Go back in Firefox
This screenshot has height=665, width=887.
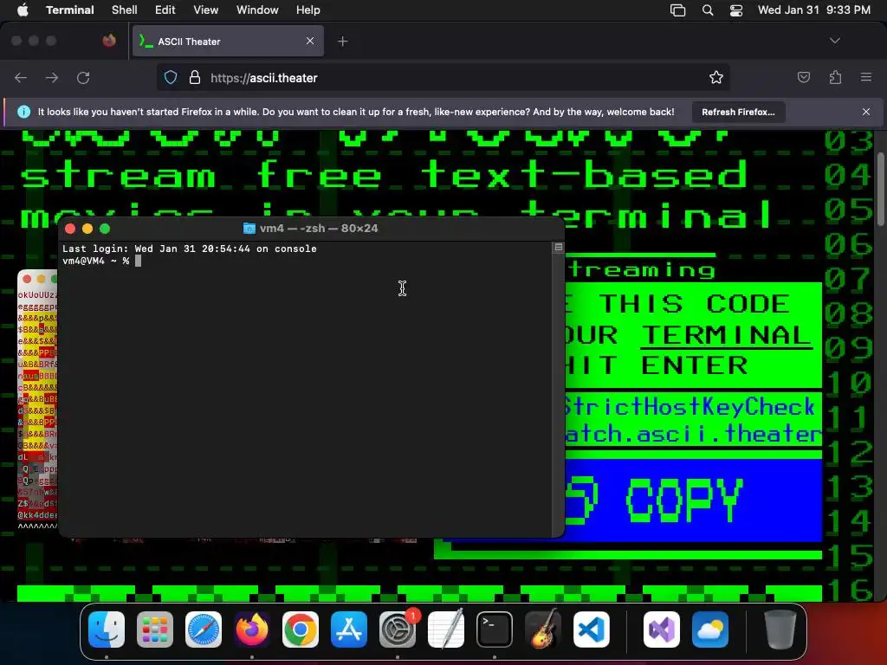click(21, 77)
